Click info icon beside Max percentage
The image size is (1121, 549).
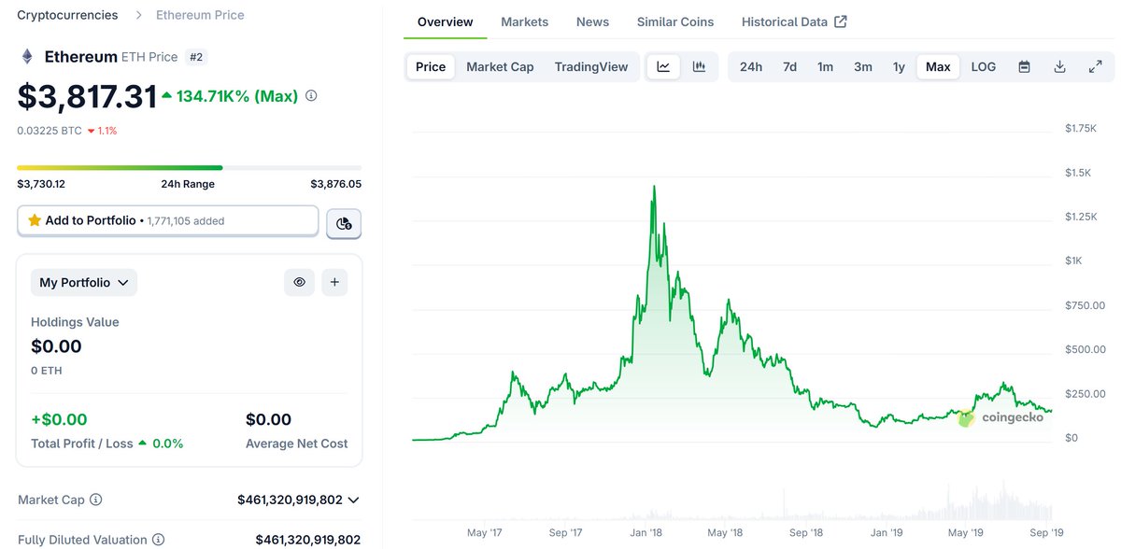[x=311, y=95]
